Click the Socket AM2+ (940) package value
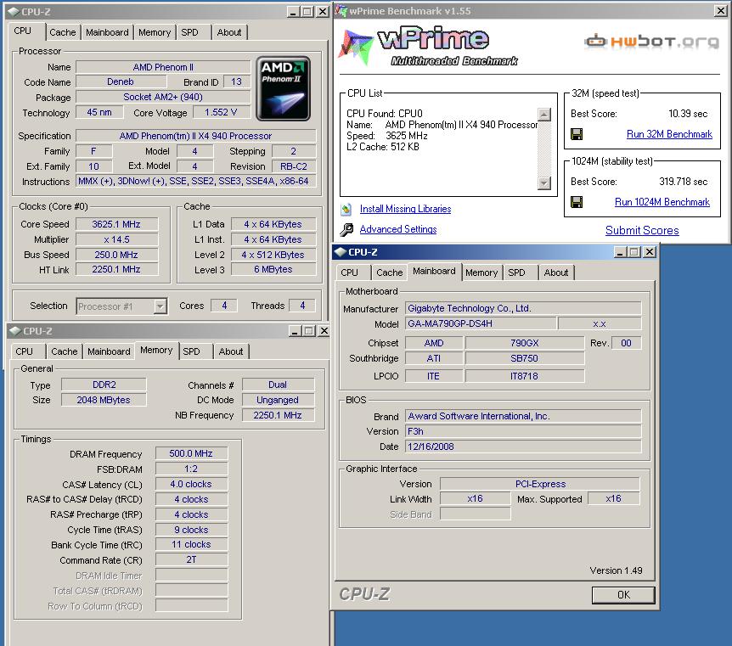This screenshot has height=646, width=732. pyautogui.click(x=163, y=97)
